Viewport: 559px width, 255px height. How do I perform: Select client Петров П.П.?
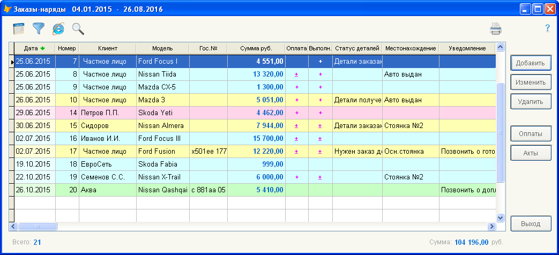pos(108,113)
